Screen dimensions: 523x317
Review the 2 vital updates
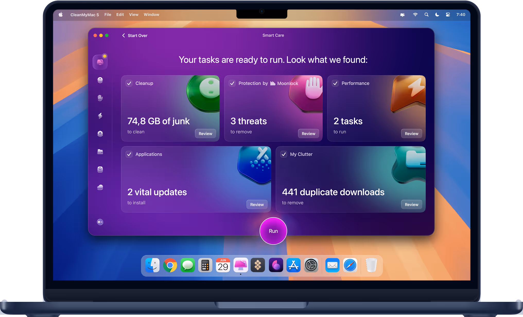[x=257, y=205]
